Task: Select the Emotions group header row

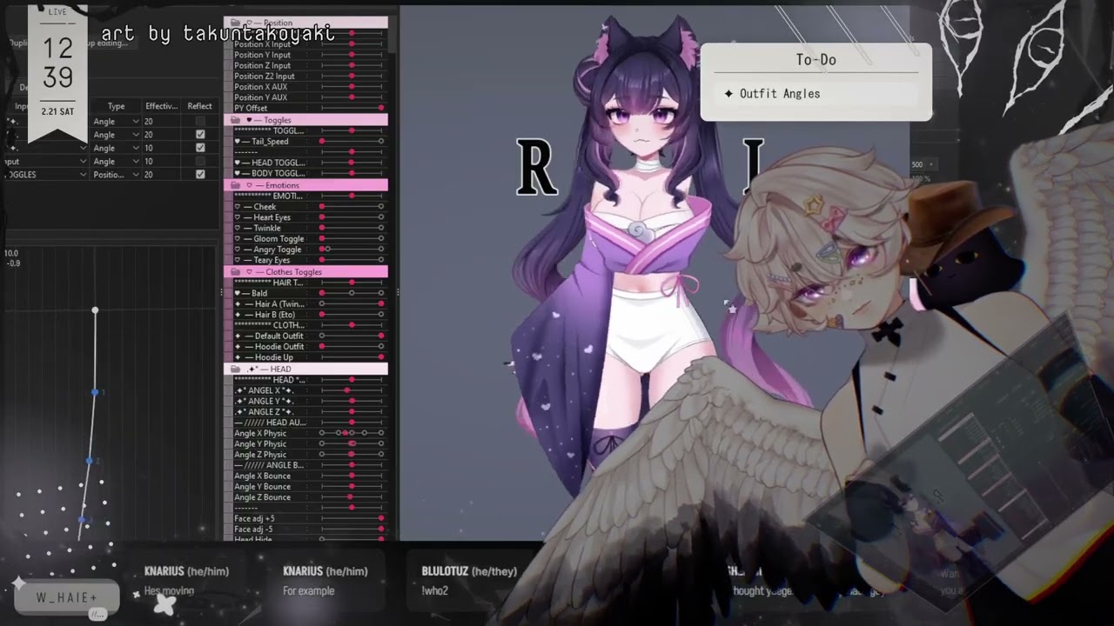Action: pos(306,185)
